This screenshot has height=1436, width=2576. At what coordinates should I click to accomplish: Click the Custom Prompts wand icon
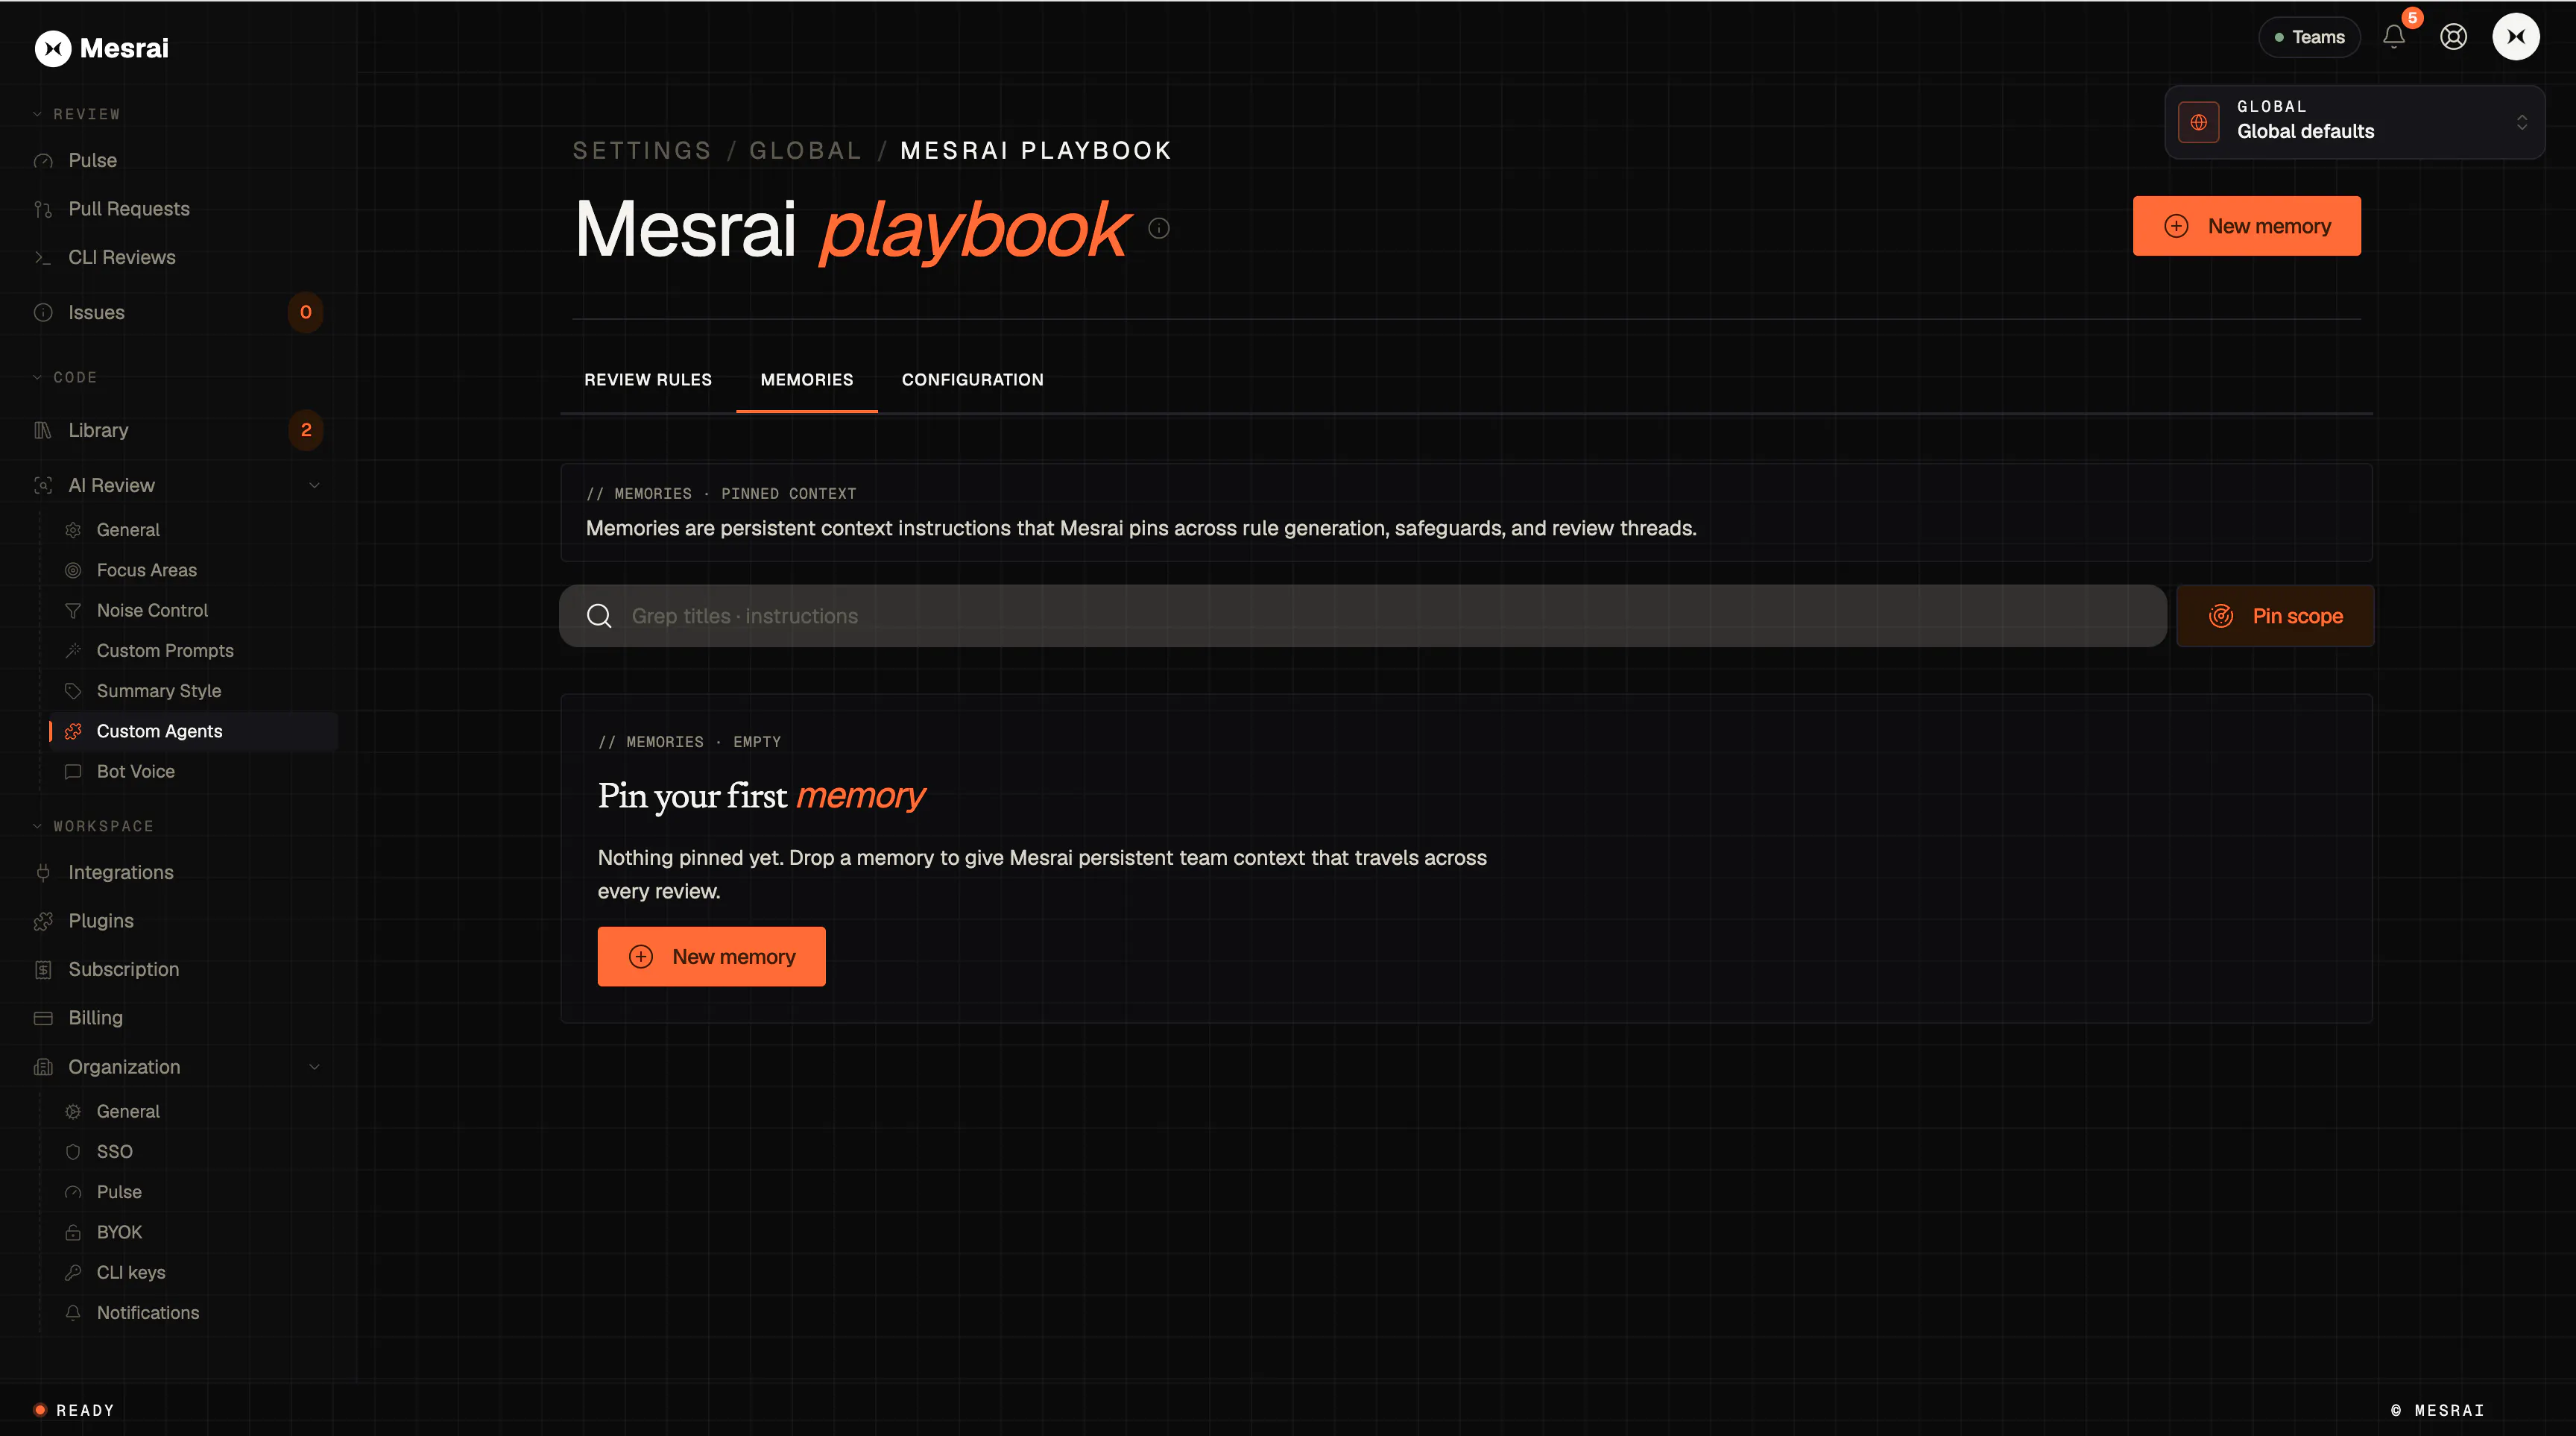73,651
